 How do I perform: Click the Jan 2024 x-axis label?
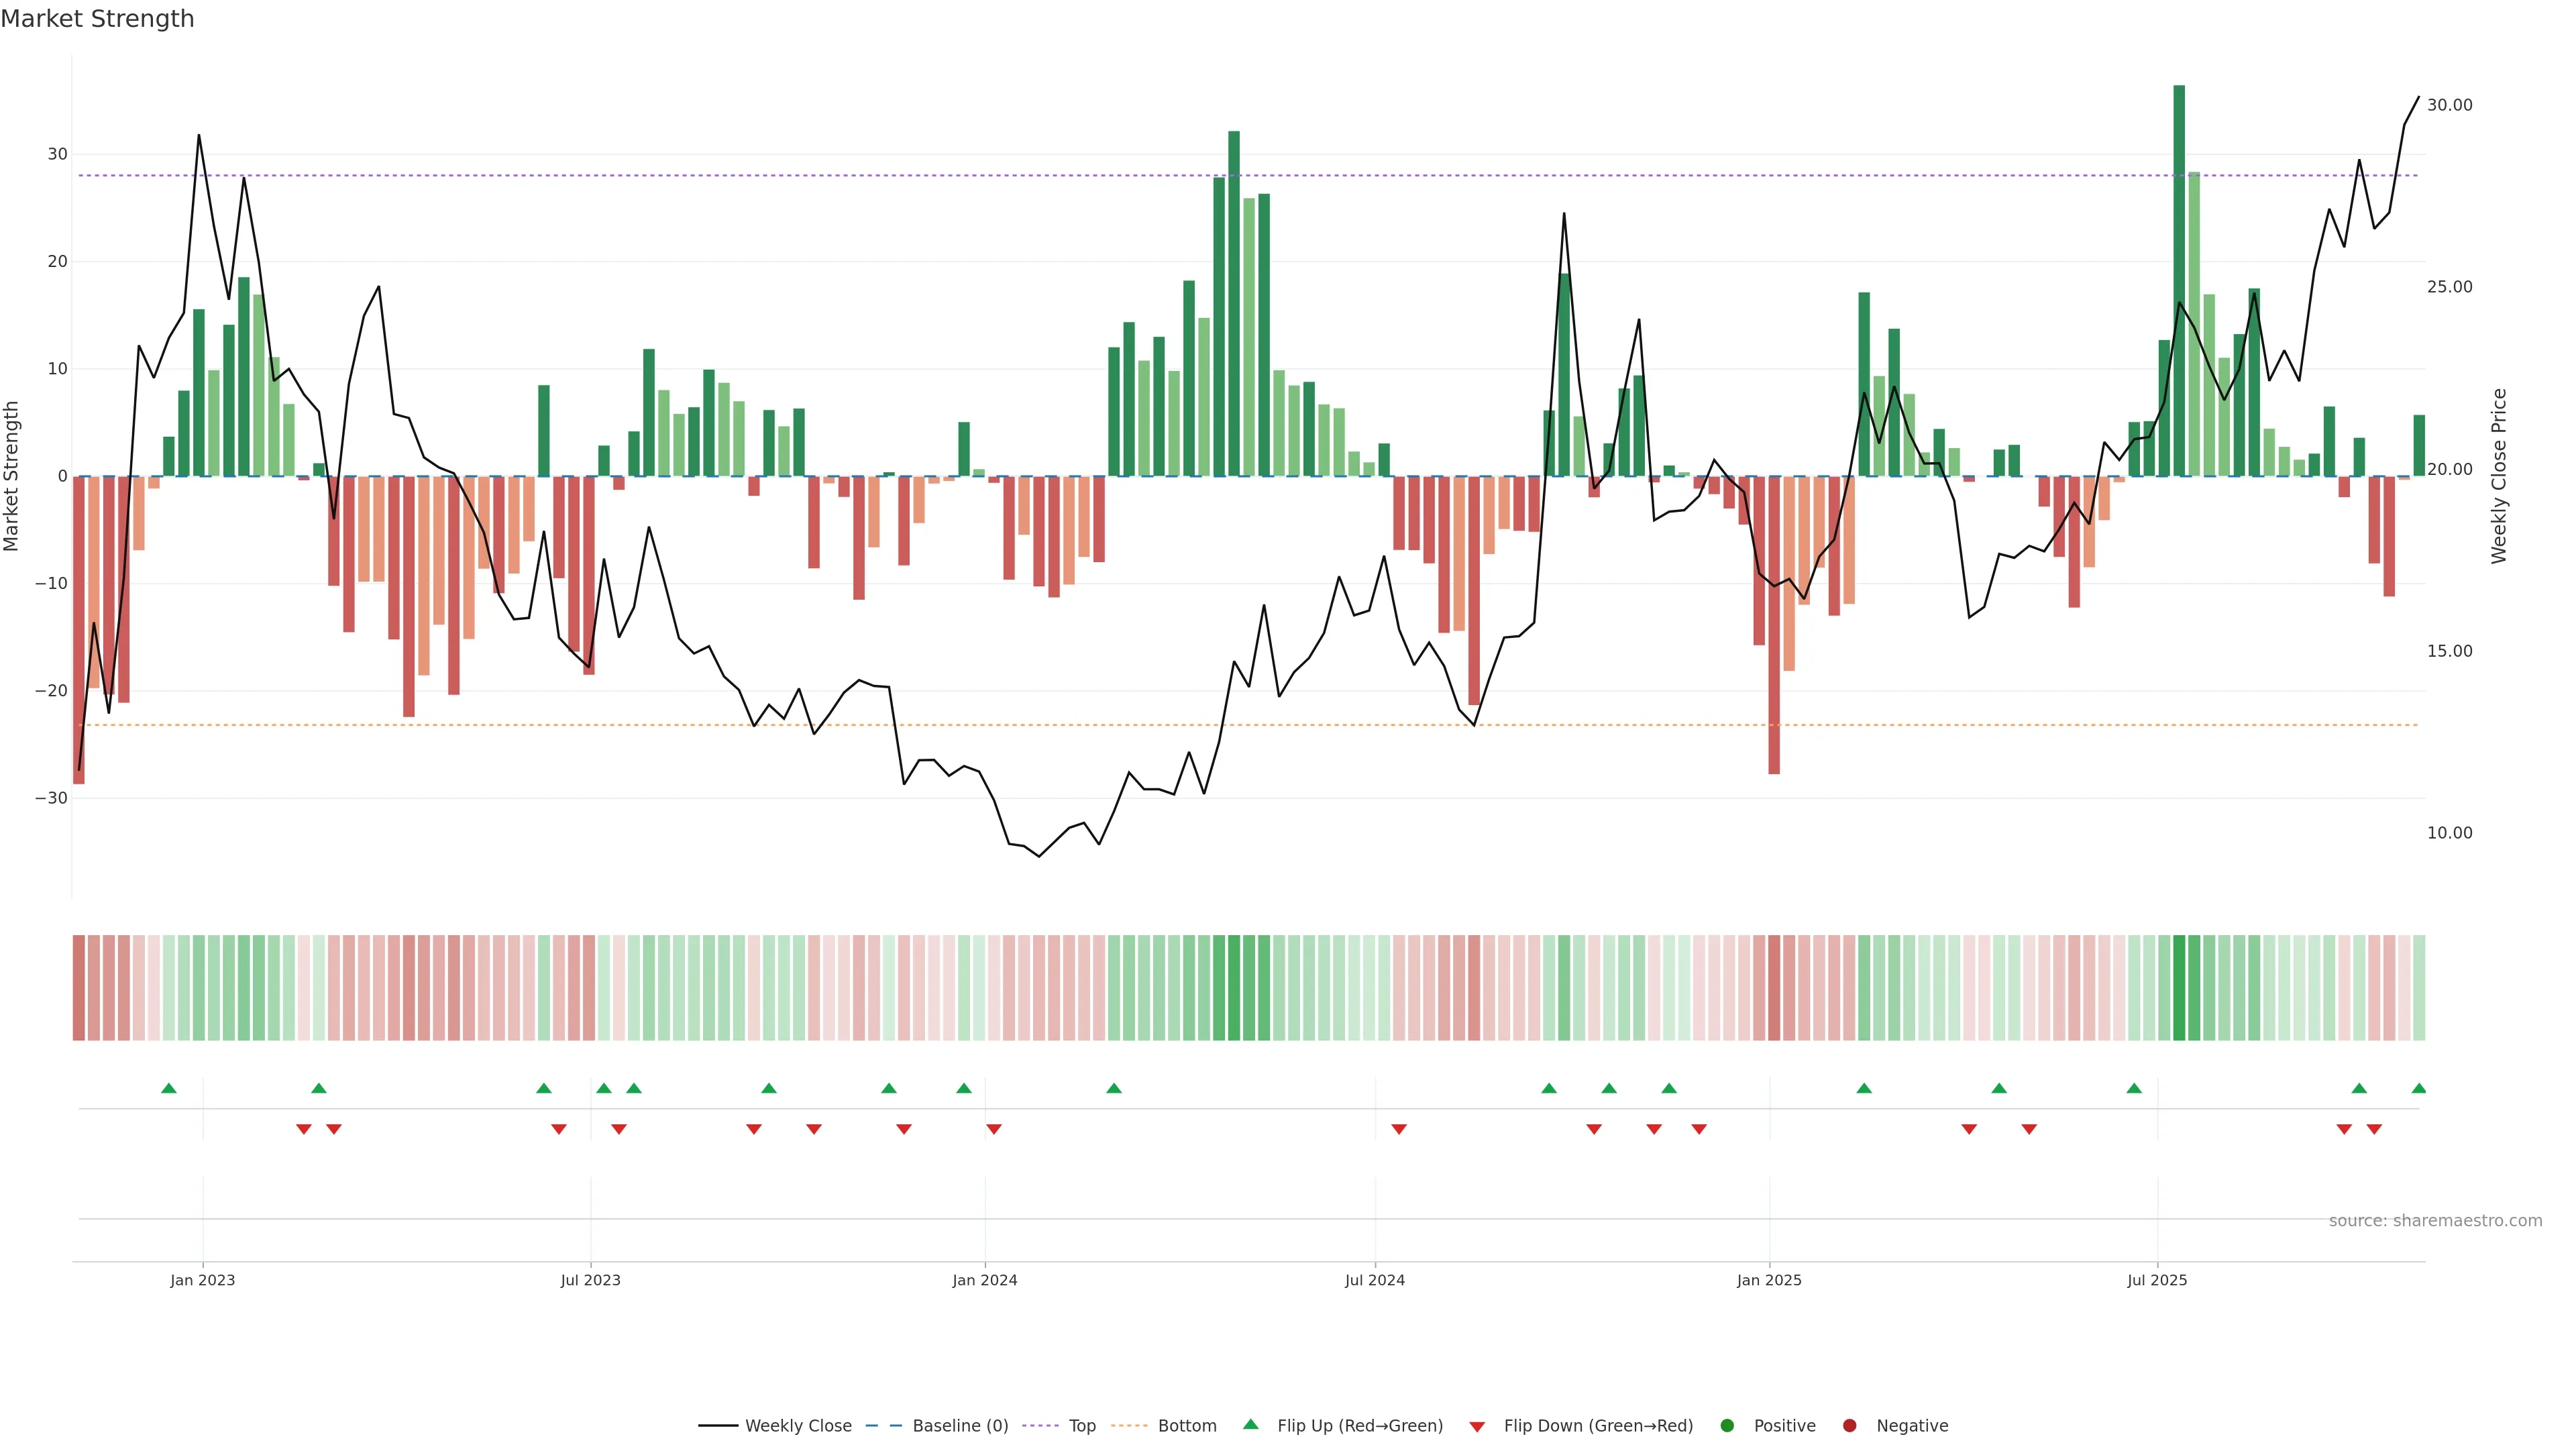tap(984, 1280)
